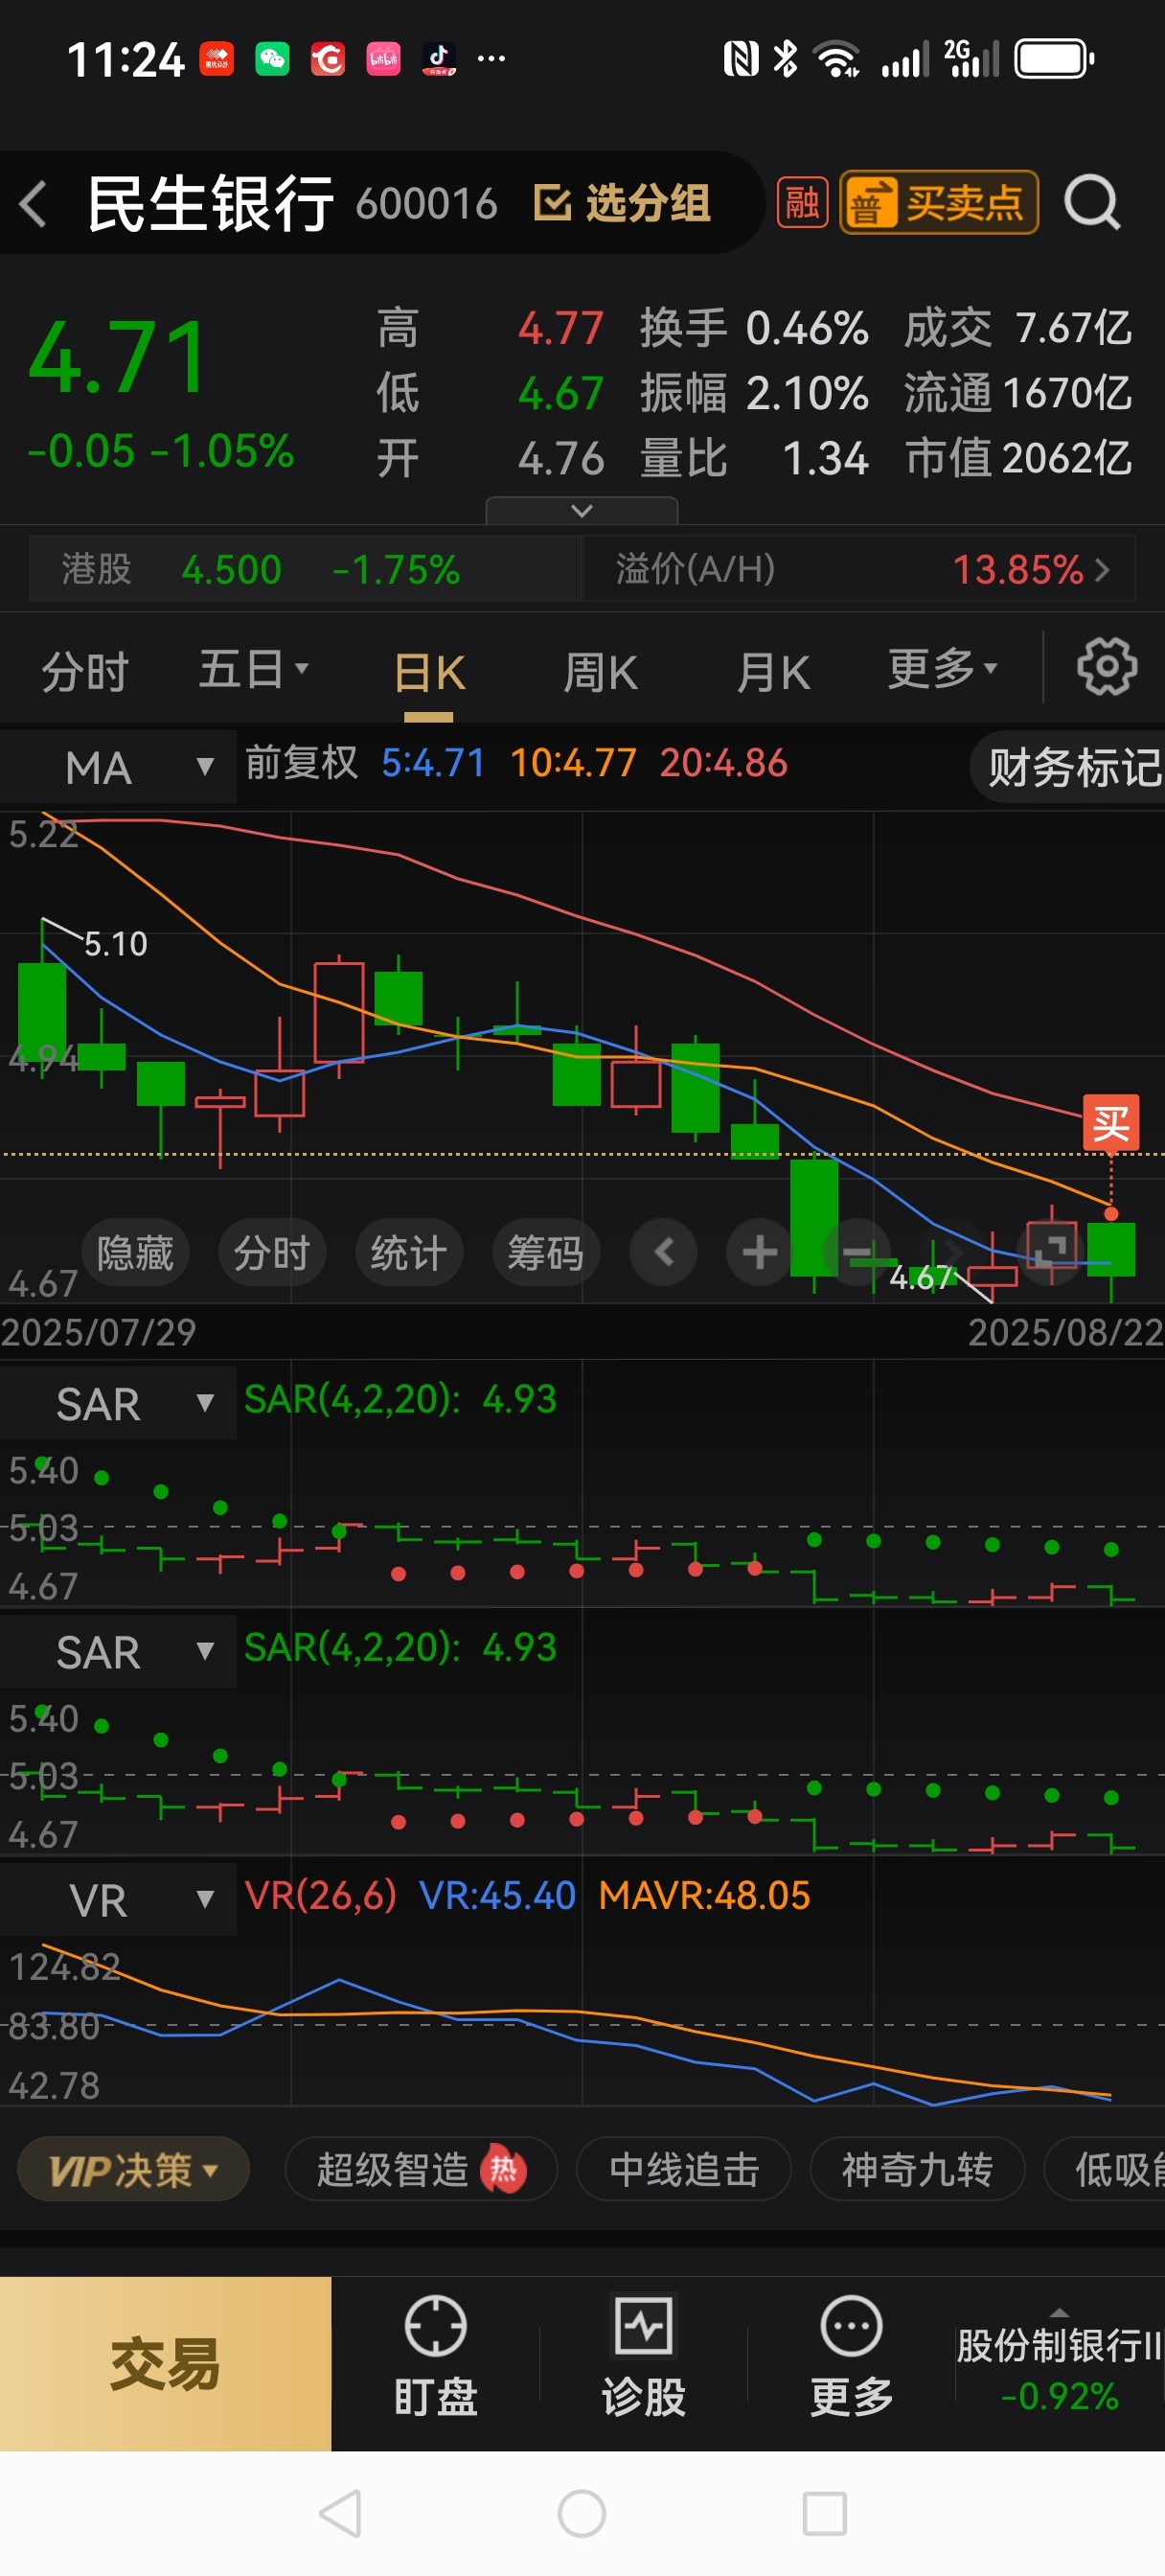Viewport: 1165px width, 2576px height.
Task: Open 诊股 stock diagnosis icon
Action: tap(643, 2357)
